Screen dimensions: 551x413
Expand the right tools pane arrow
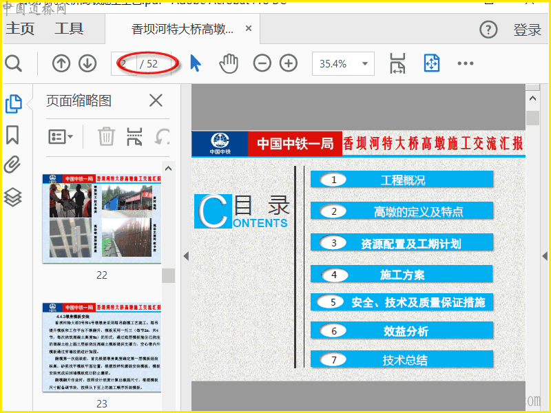click(x=545, y=256)
